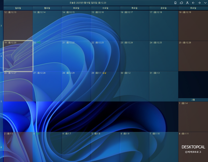Select date cell 17 (음)12.18
This screenshot has width=208, height=162.
(x=164, y=26)
